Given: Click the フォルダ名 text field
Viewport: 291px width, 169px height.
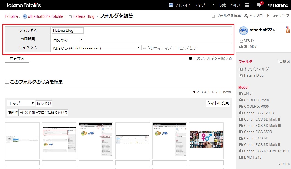Looking at the screenshot, I should point(68,30).
